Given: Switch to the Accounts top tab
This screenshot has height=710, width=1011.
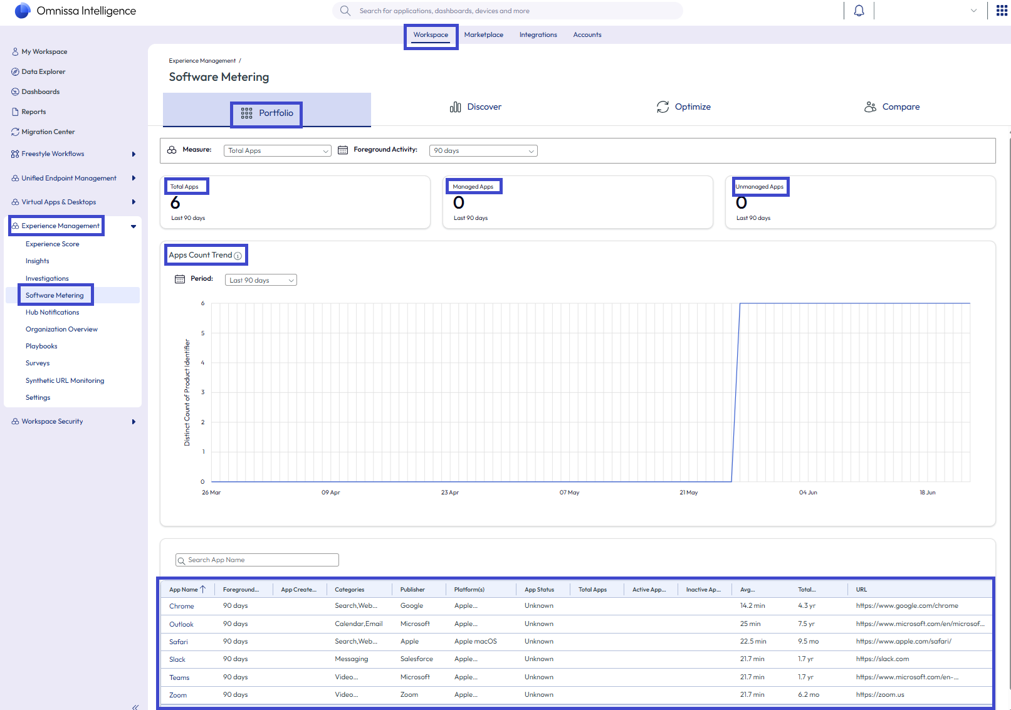Looking at the screenshot, I should 587,35.
